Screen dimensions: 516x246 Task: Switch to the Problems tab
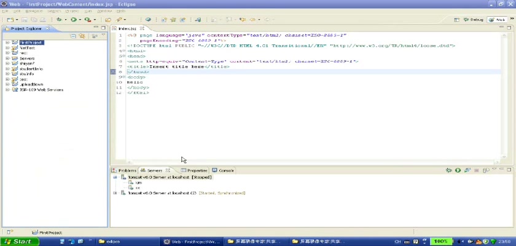127,170
